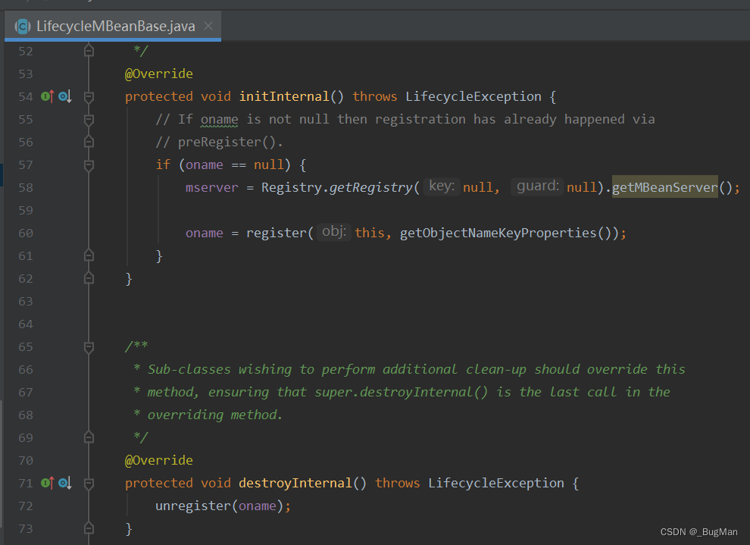750x545 pixels.
Task: Click the underlined oname word in the comment
Action: [219, 120]
